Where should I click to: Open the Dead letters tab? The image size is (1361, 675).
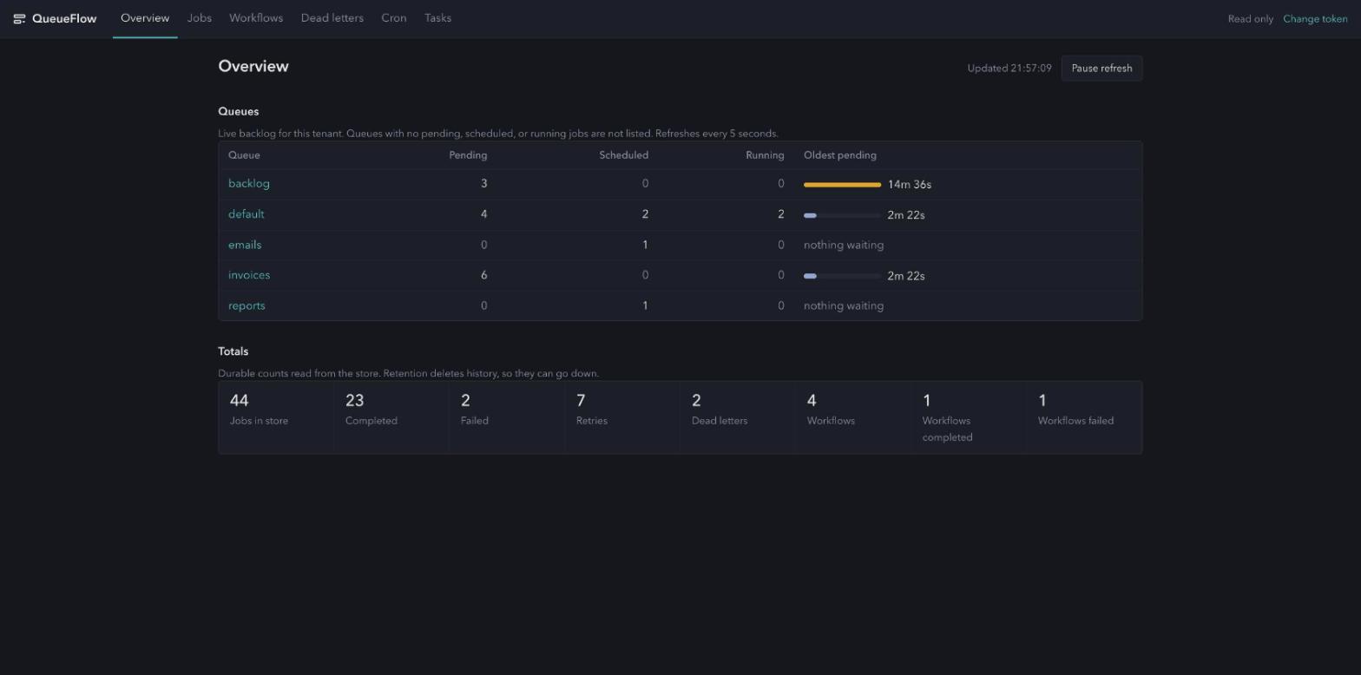point(332,18)
